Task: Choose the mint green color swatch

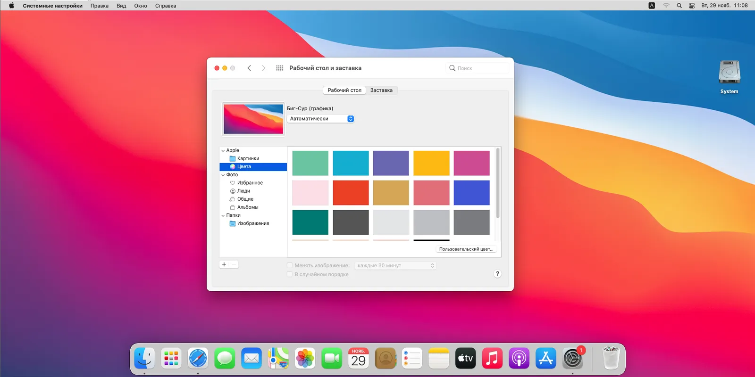Action: click(x=310, y=163)
